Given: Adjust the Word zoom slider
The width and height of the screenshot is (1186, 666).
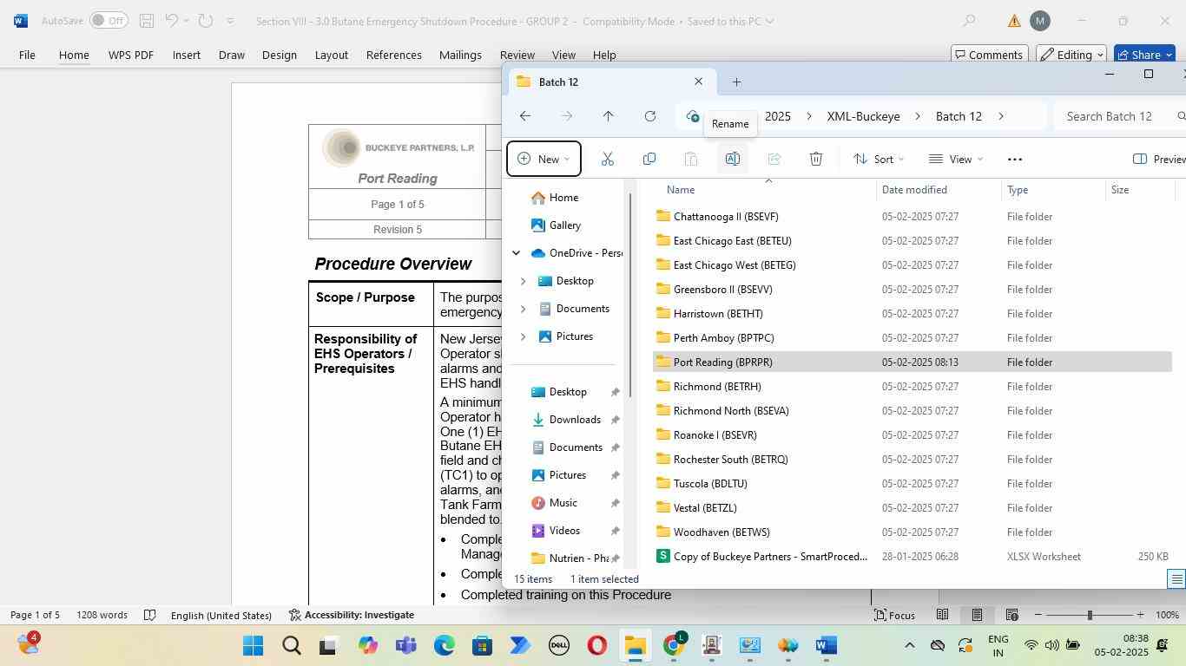Looking at the screenshot, I should click(1090, 615).
